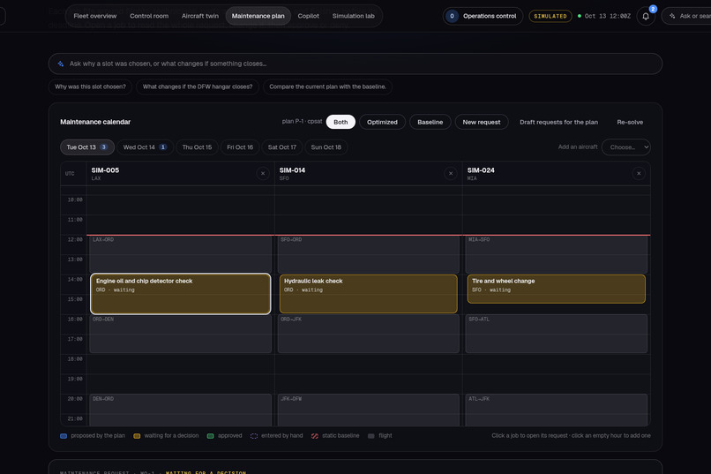Screen dimensions: 711x474
Task: Click the dashed 'entered by hand' legend icon
Action: click(x=254, y=436)
